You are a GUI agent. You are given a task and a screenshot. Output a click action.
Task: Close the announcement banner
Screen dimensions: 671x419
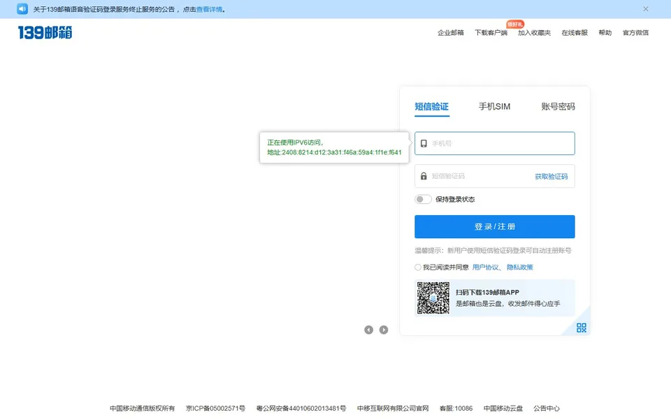click(x=645, y=9)
